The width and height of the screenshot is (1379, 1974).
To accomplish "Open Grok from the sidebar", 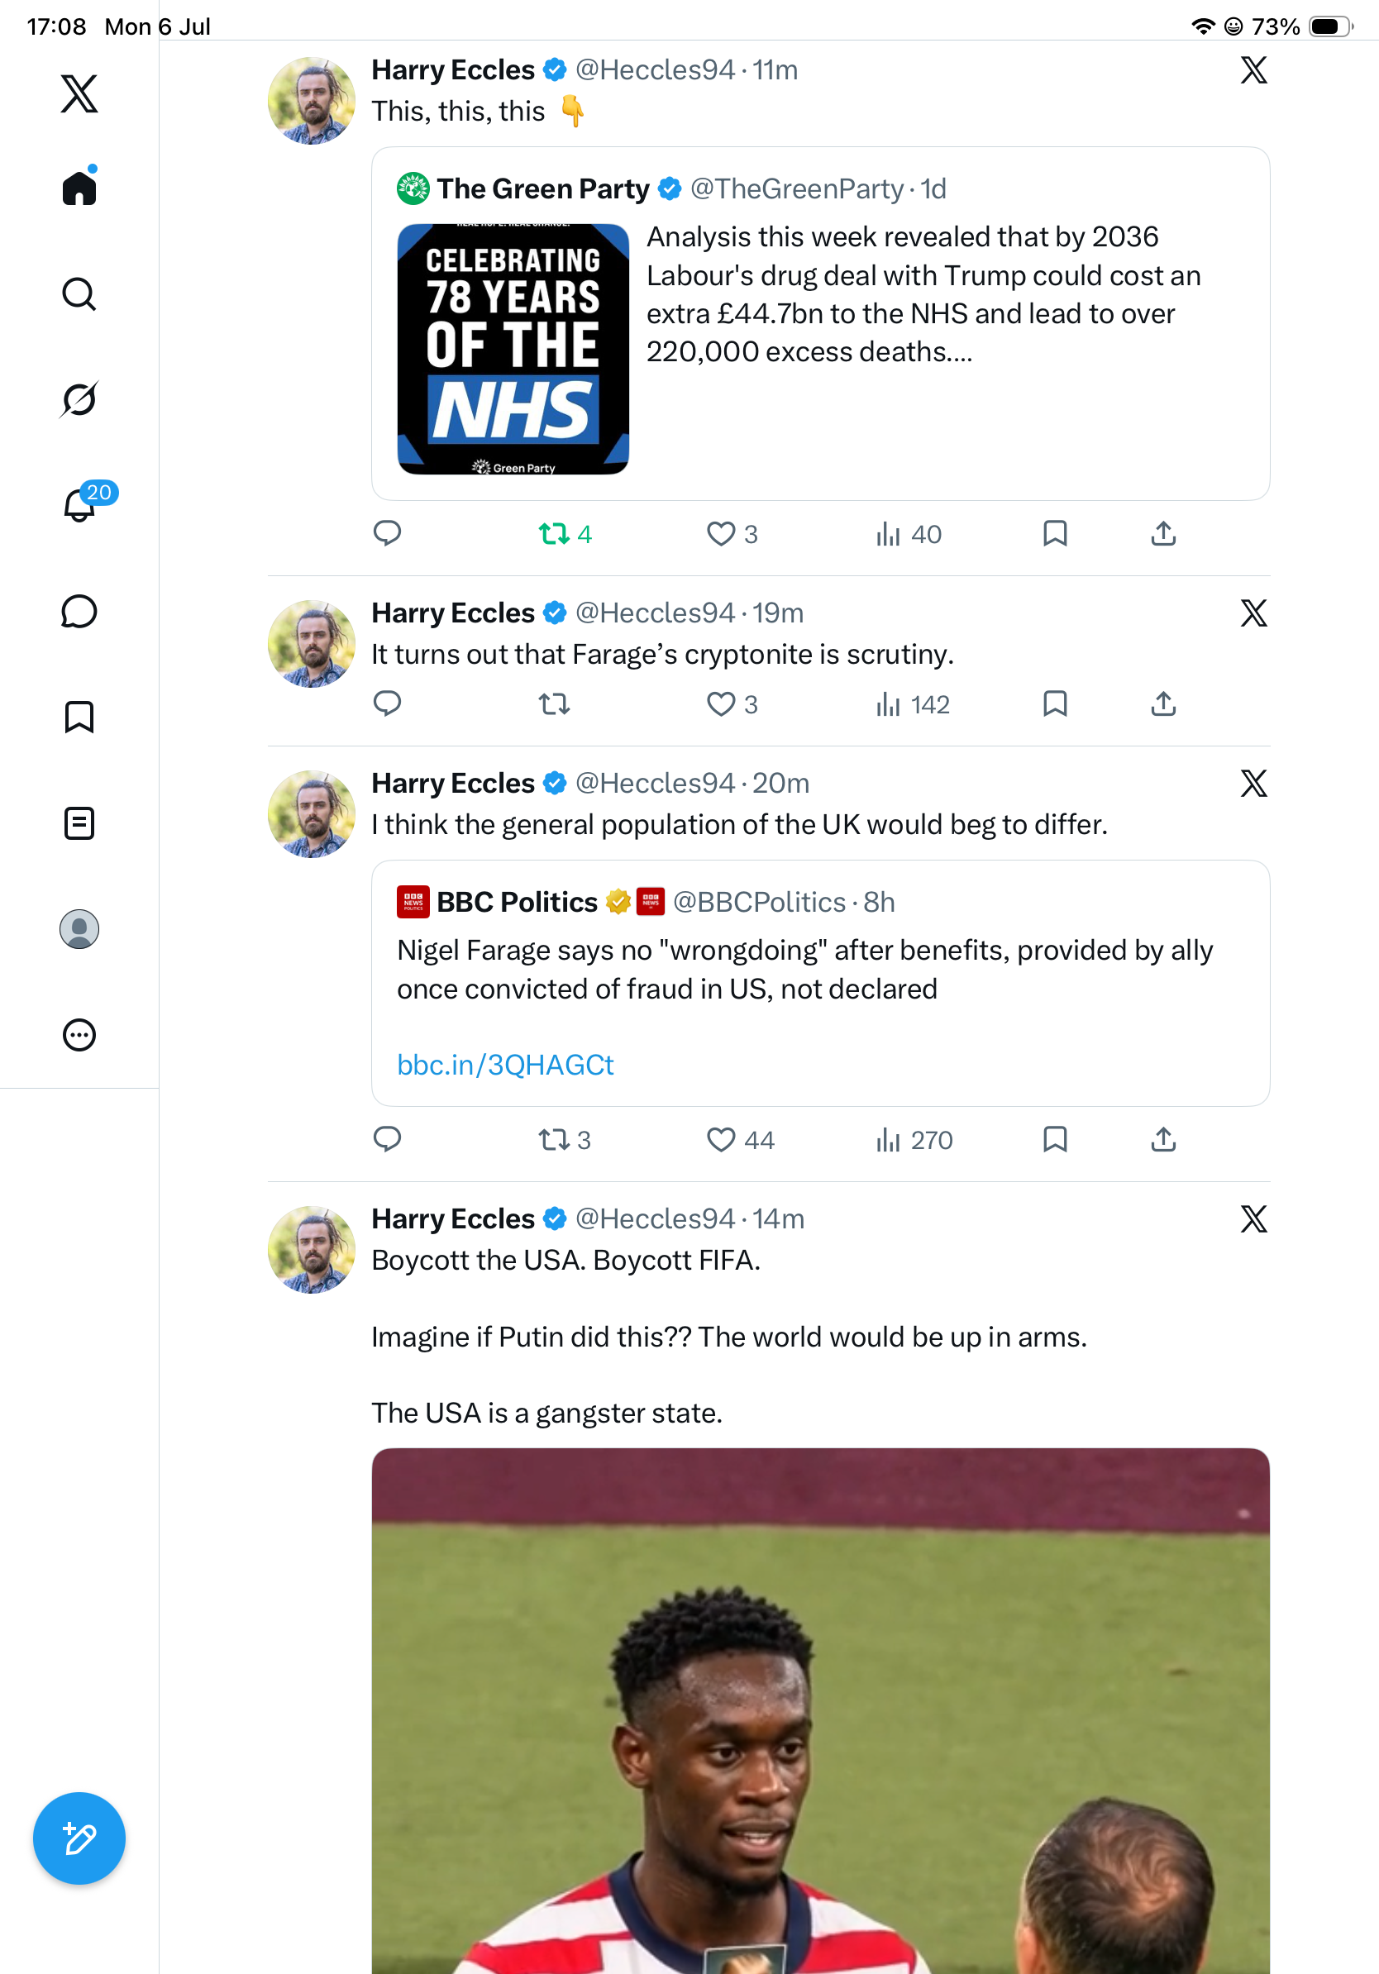I will point(79,399).
